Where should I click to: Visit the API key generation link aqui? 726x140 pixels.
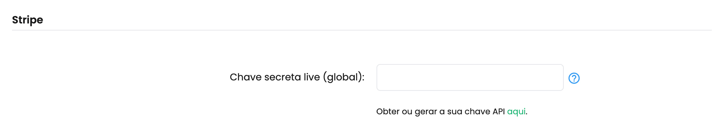tap(516, 112)
